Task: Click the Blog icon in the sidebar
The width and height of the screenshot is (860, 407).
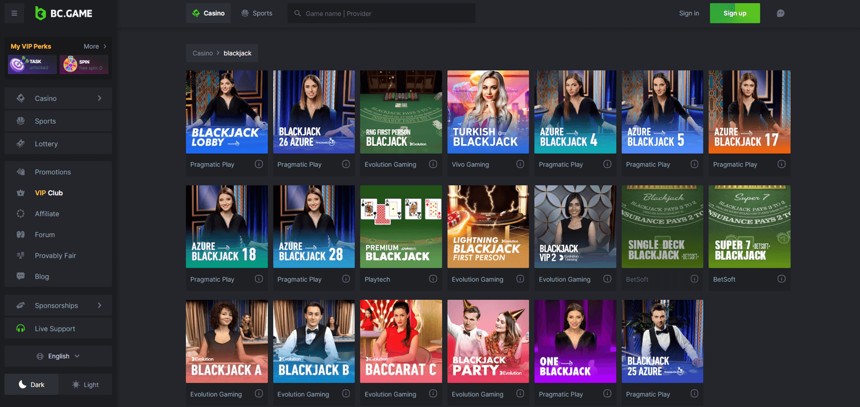Action: click(x=21, y=276)
